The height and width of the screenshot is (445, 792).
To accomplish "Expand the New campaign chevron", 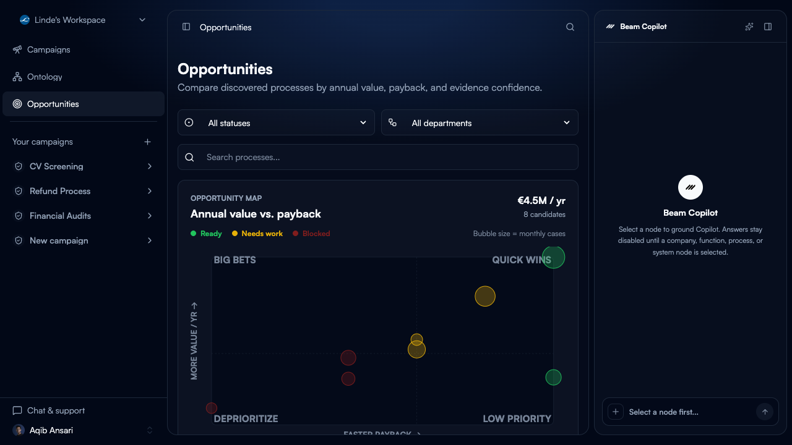I will click(150, 240).
